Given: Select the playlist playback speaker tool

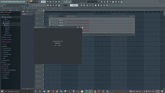Looking at the screenshot, I should pos(42,8).
